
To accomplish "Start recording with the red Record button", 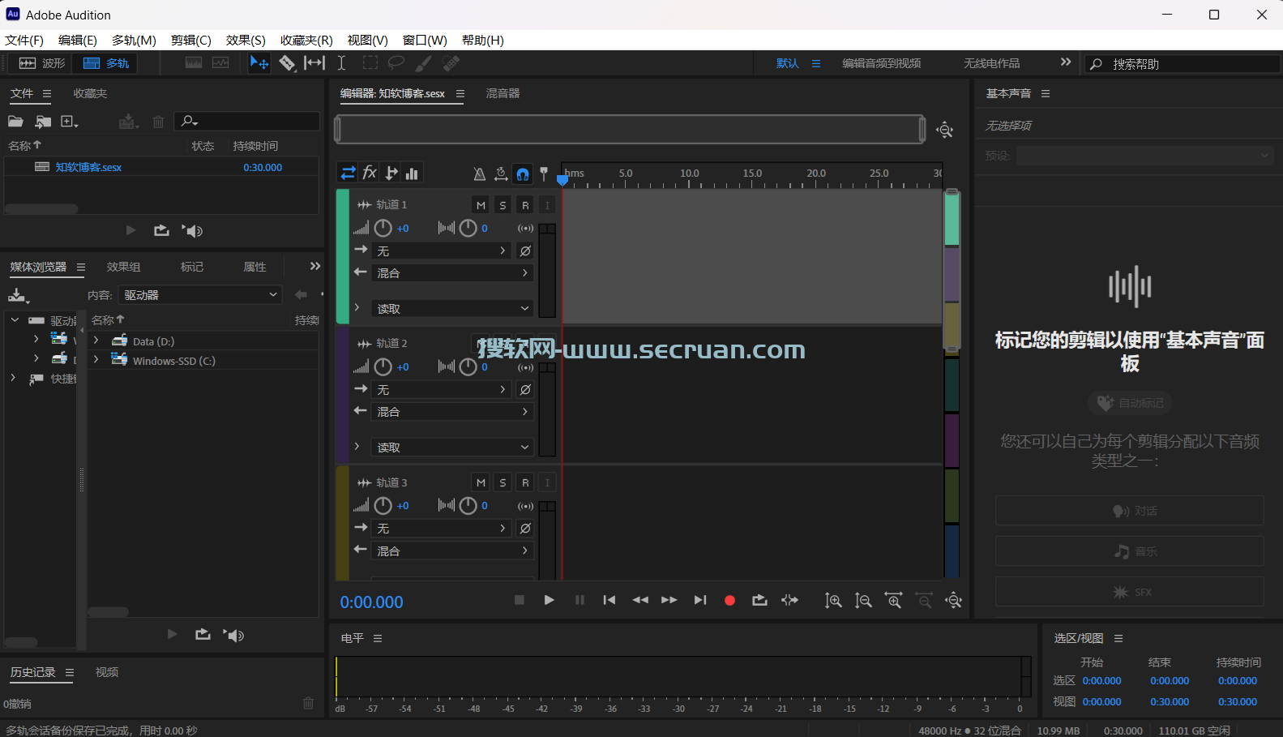I will pos(729,601).
